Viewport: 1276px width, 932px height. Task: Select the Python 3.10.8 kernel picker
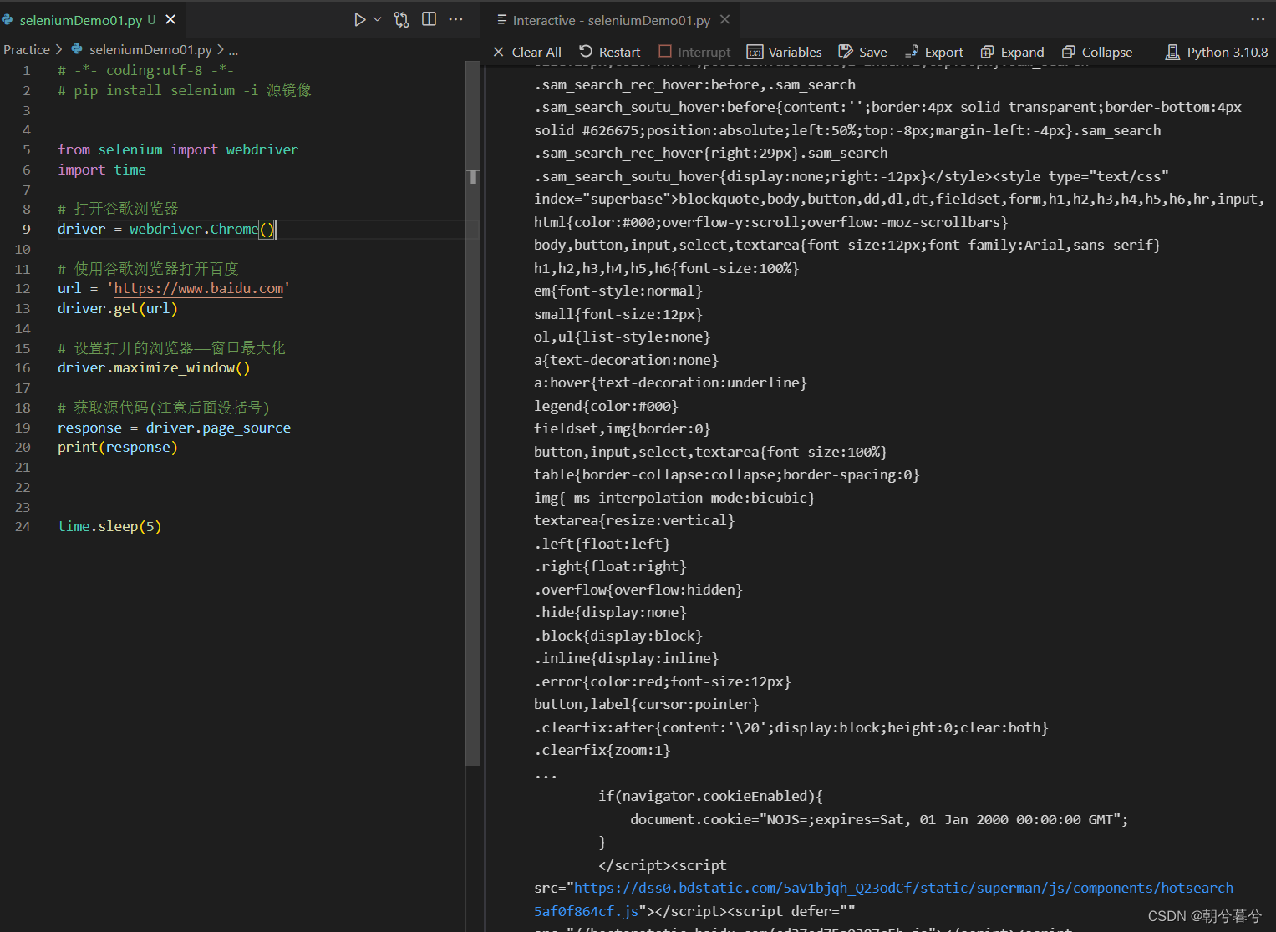click(x=1217, y=52)
